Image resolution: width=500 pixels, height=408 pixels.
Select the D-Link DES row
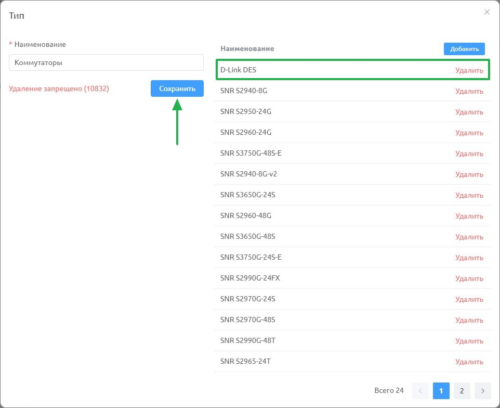point(352,70)
